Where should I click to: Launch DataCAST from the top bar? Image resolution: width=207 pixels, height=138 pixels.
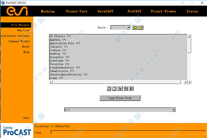[x=106, y=11]
